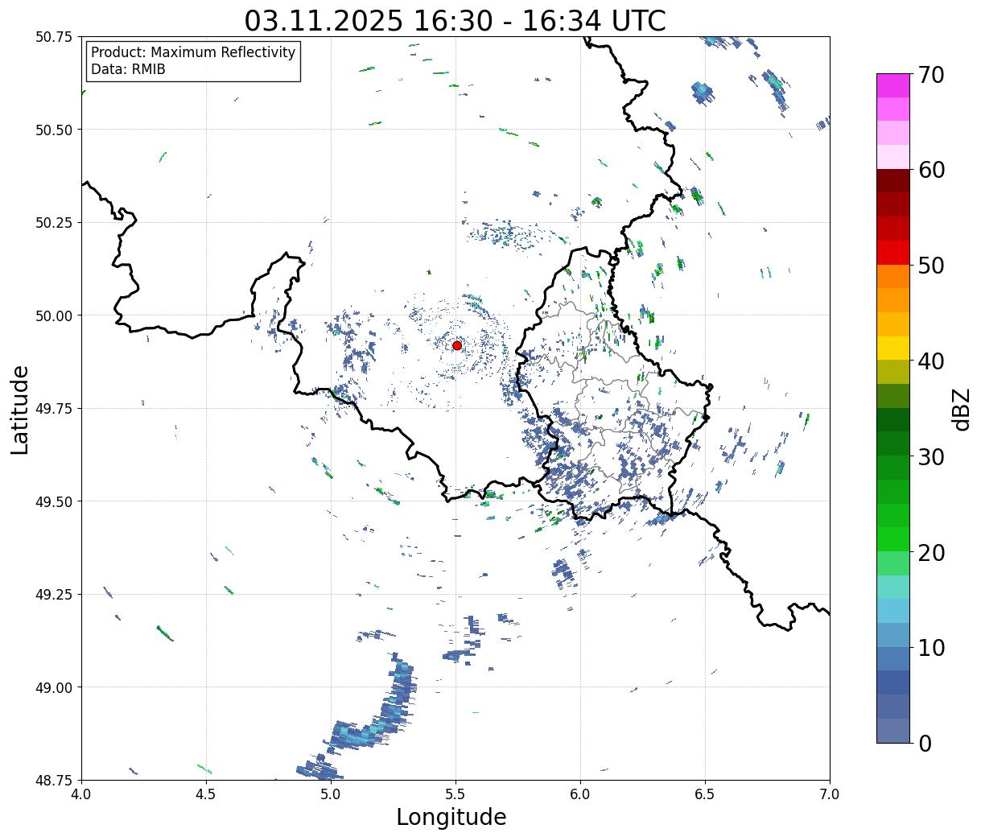This screenshot has height=837, width=981.
Task: Click the "Data: RMIB" text line
Action: pyautogui.click(x=128, y=70)
